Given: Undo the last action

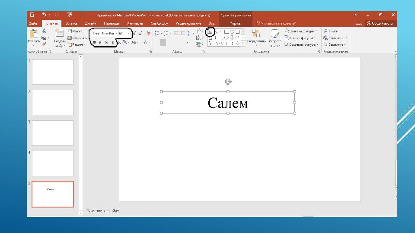Looking at the screenshot, I should coord(44,15).
